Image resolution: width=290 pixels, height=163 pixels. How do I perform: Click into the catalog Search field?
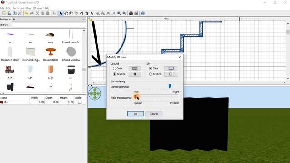(49, 25)
